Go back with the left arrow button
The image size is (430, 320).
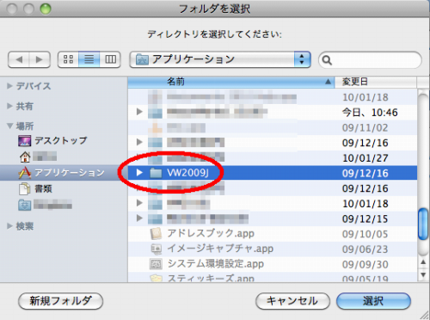click(x=19, y=59)
